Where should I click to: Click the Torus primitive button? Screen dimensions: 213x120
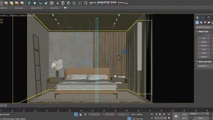tap(204, 49)
